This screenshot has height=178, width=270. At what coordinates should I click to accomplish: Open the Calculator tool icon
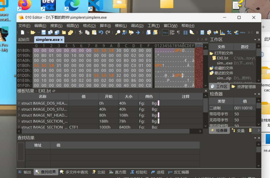(202, 32)
